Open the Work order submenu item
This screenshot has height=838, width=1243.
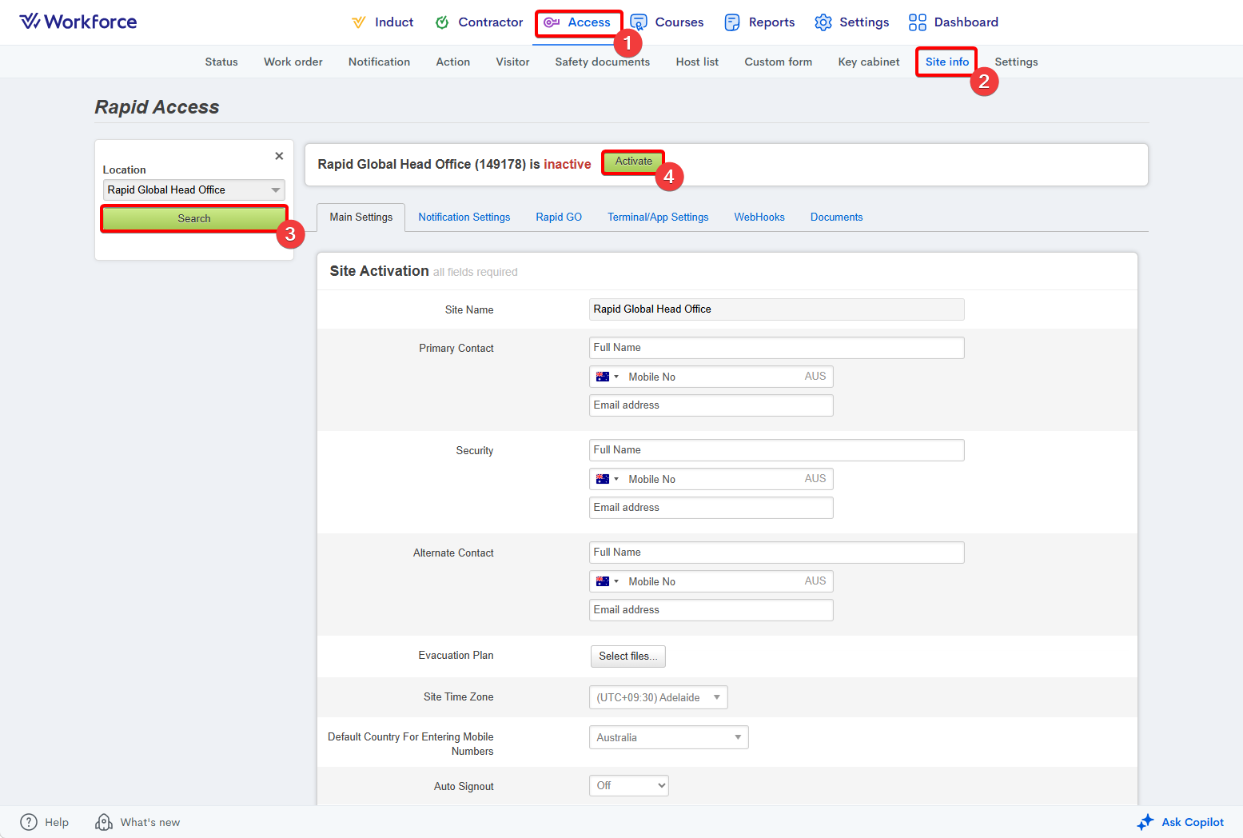pyautogui.click(x=293, y=62)
